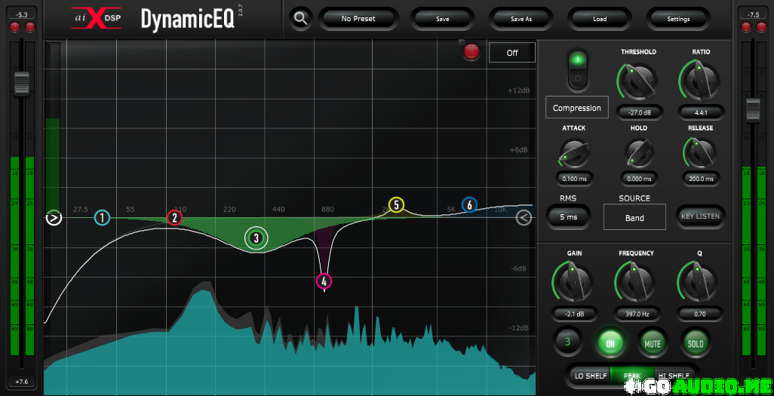Click the right output clip LED

click(x=762, y=26)
